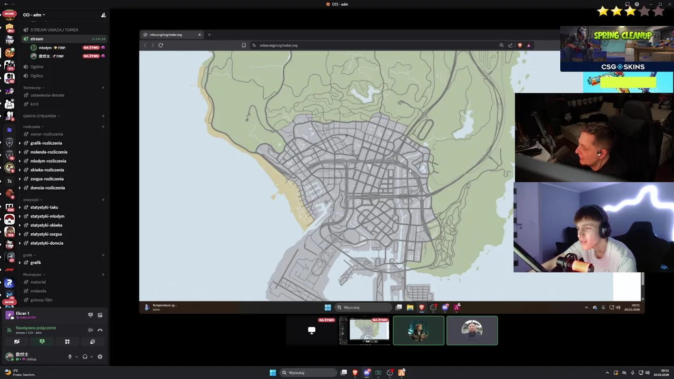Collapse the rozliczenia category

tap(33, 127)
